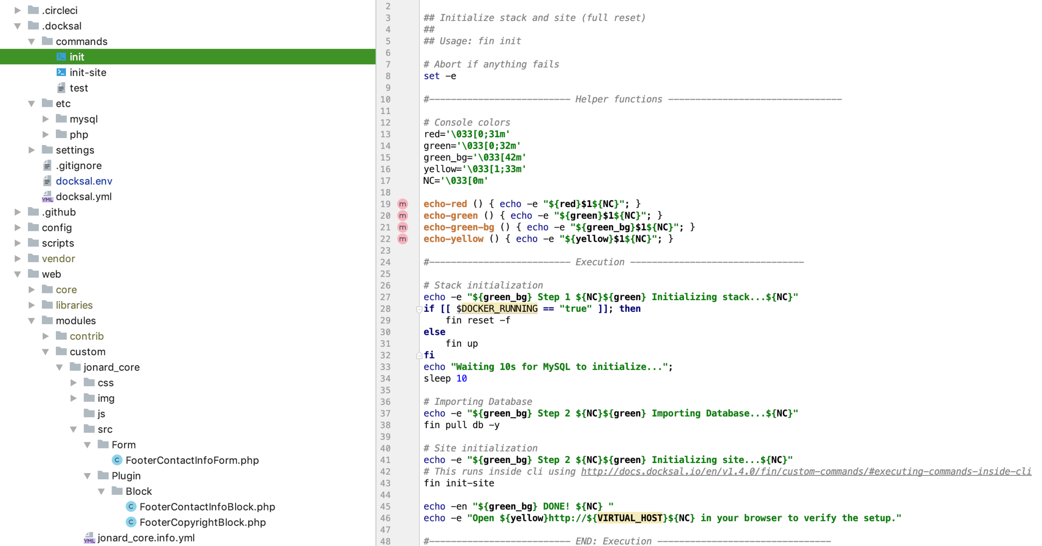Viewport: 1042px width, 546px height.
Task: Click the text file icon beside test
Action: coord(61,88)
